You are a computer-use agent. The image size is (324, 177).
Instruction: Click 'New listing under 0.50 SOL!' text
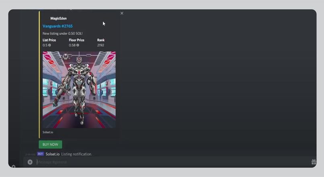pos(63,33)
